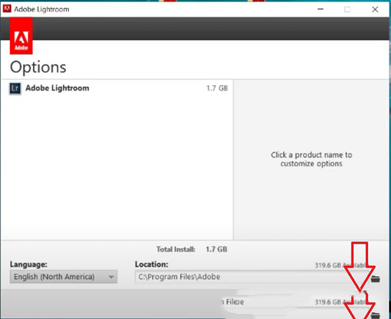Select the Adobe Lightroom product row

(117, 88)
